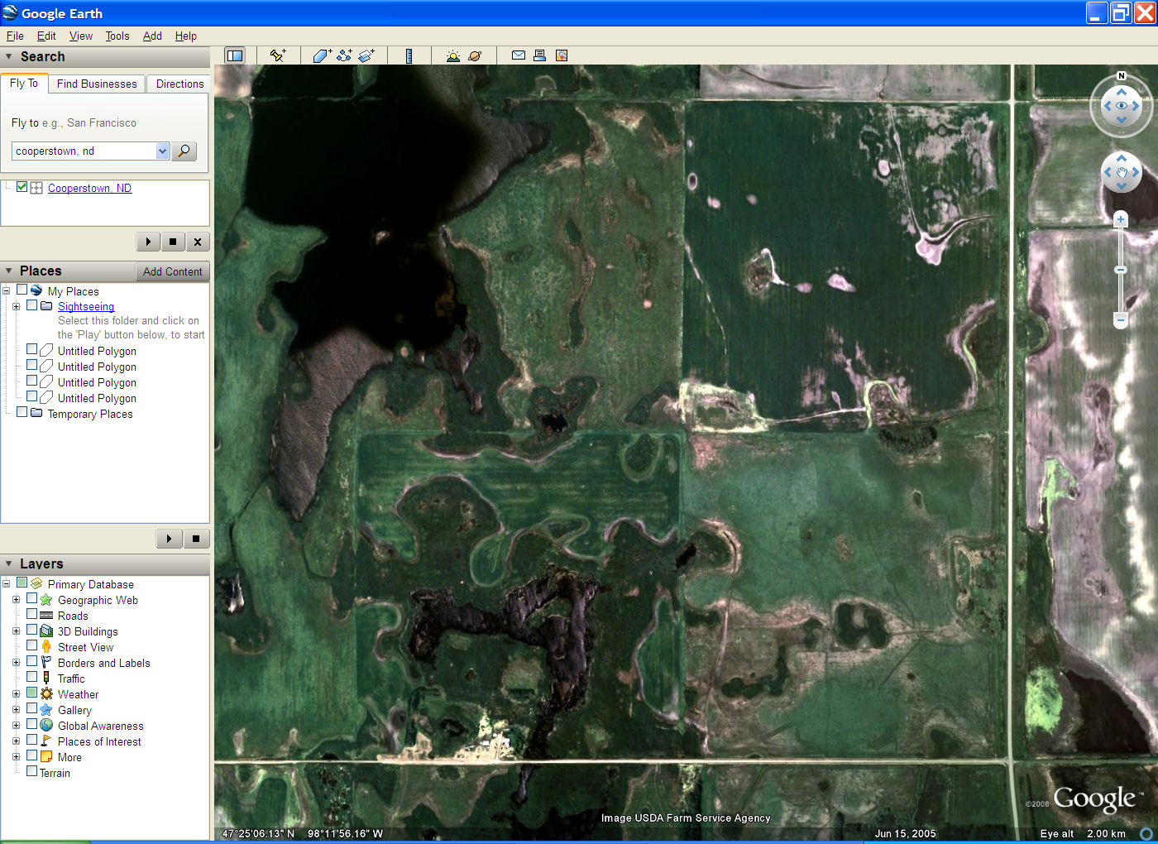
Task: Enable the Traffic layer checkbox
Action: click(31, 677)
